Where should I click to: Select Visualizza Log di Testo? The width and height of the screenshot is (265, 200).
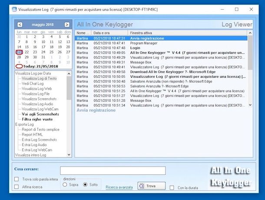[39, 79]
